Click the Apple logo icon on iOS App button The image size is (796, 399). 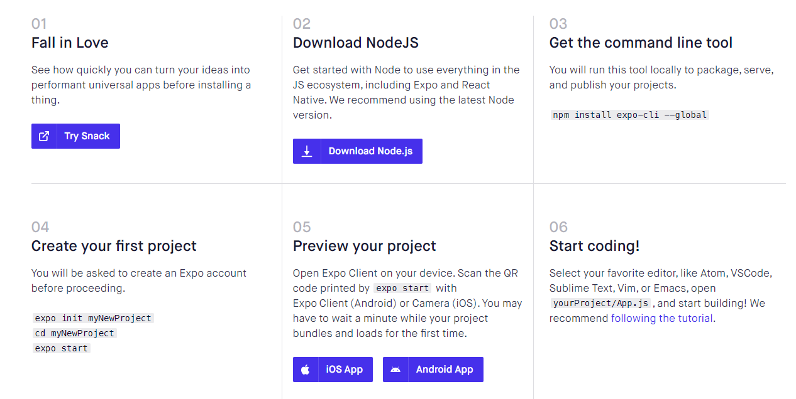[x=305, y=370]
